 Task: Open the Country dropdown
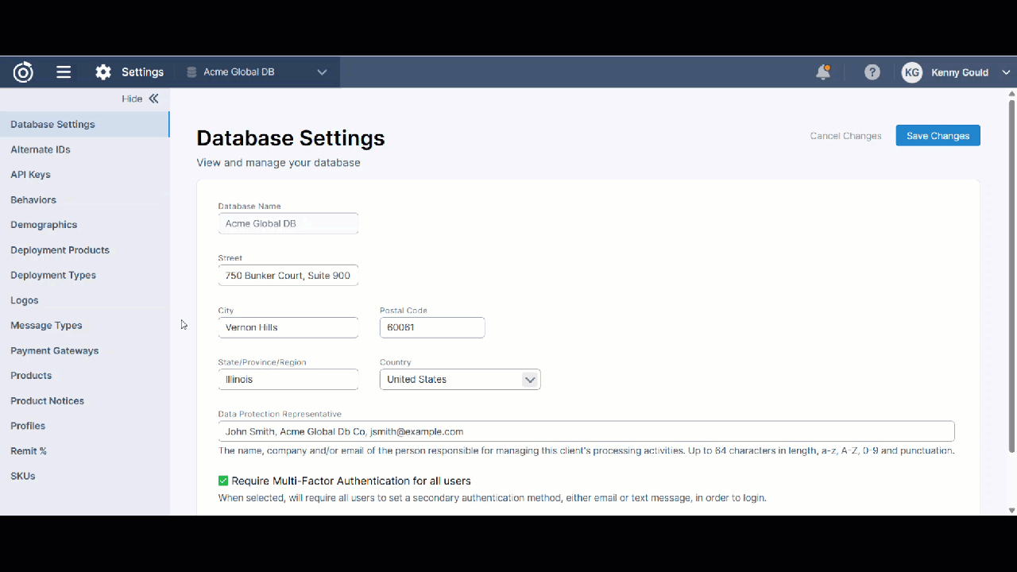point(460,380)
